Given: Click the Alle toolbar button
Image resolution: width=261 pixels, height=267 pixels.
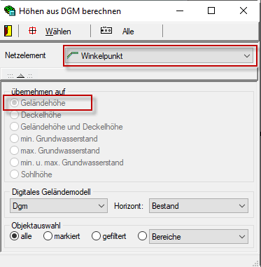Looking at the screenshot, I should tap(128, 32).
